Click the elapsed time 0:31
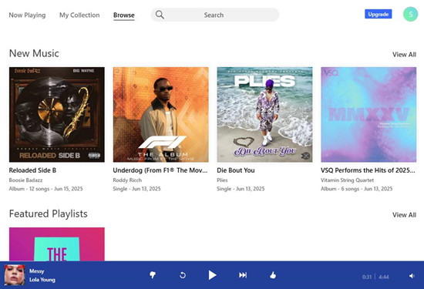424x289 pixels. [367, 277]
